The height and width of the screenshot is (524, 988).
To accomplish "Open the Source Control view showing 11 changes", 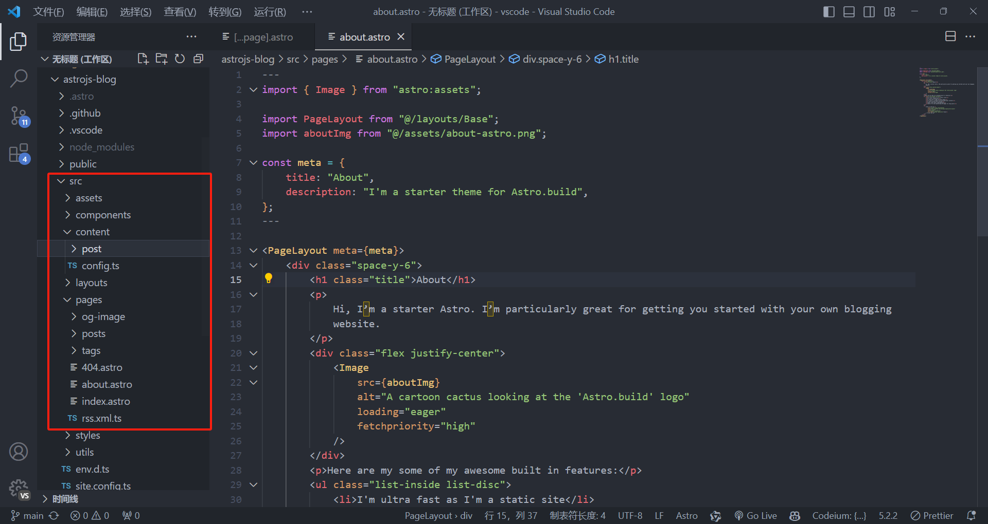I will point(19,116).
